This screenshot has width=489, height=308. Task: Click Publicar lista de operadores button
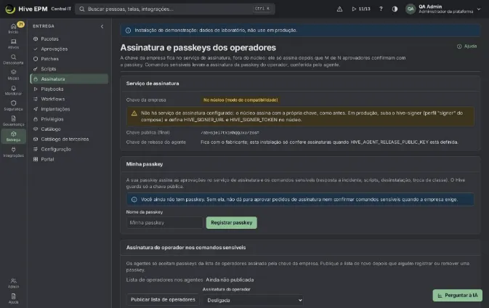click(163, 299)
